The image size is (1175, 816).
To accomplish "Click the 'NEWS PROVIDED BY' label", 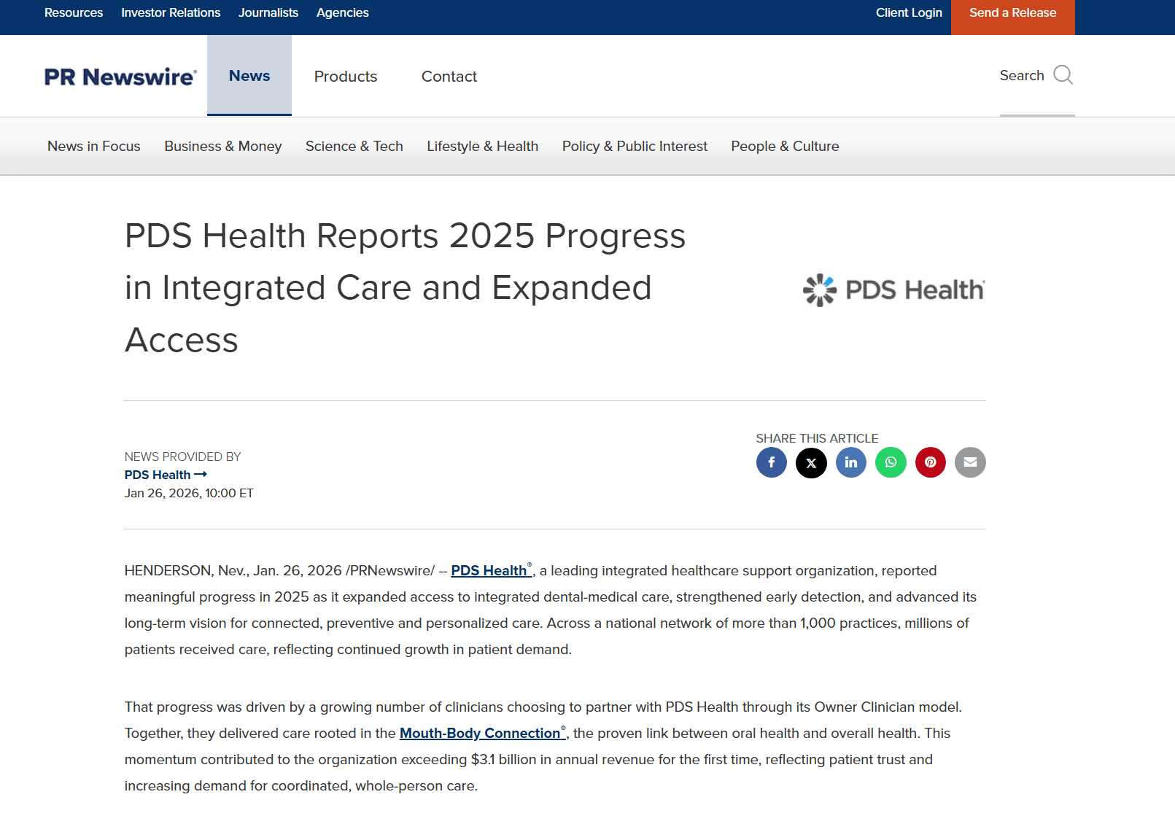I will tap(182, 456).
